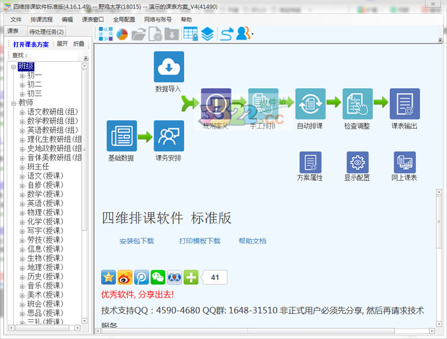Click the 打开课表方案 button
The image size is (447, 339).
[x=31, y=45]
